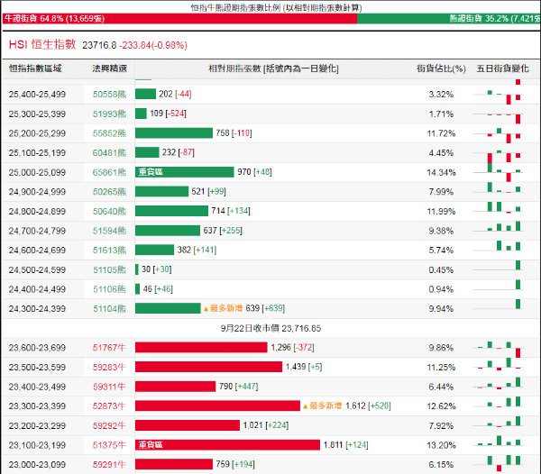Open the 60481熊 warrant link

coord(109,152)
